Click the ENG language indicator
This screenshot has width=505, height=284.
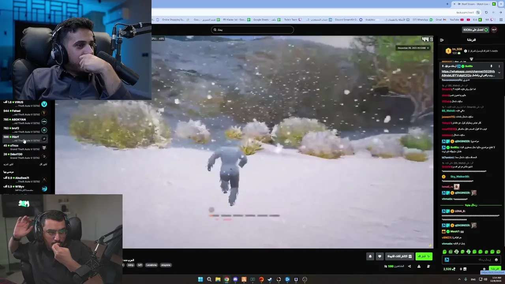pos(473,279)
